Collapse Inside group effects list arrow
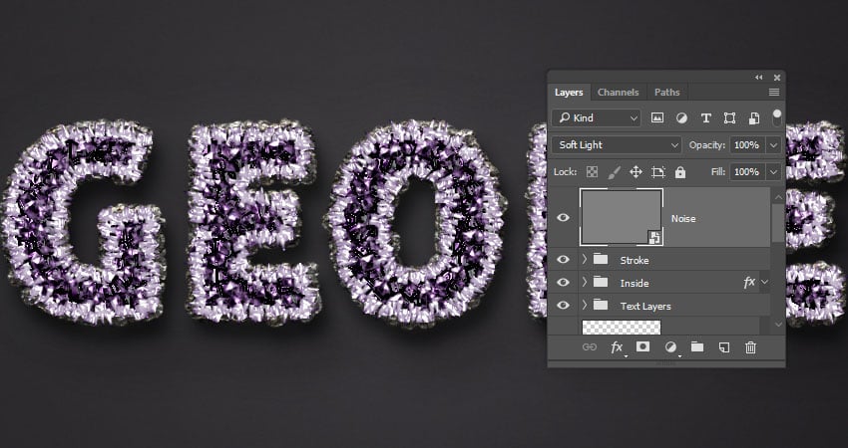 click(764, 282)
